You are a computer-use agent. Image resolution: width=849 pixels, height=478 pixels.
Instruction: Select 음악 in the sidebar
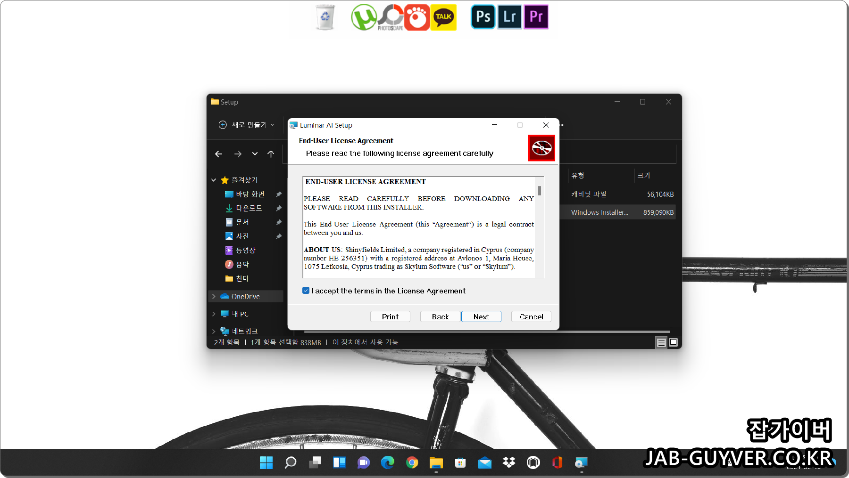[242, 264]
